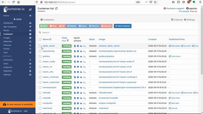Image resolution: width=203 pixels, height=114 pixels.
Task: Check the influxdb checkbox
Action: click(40, 93)
